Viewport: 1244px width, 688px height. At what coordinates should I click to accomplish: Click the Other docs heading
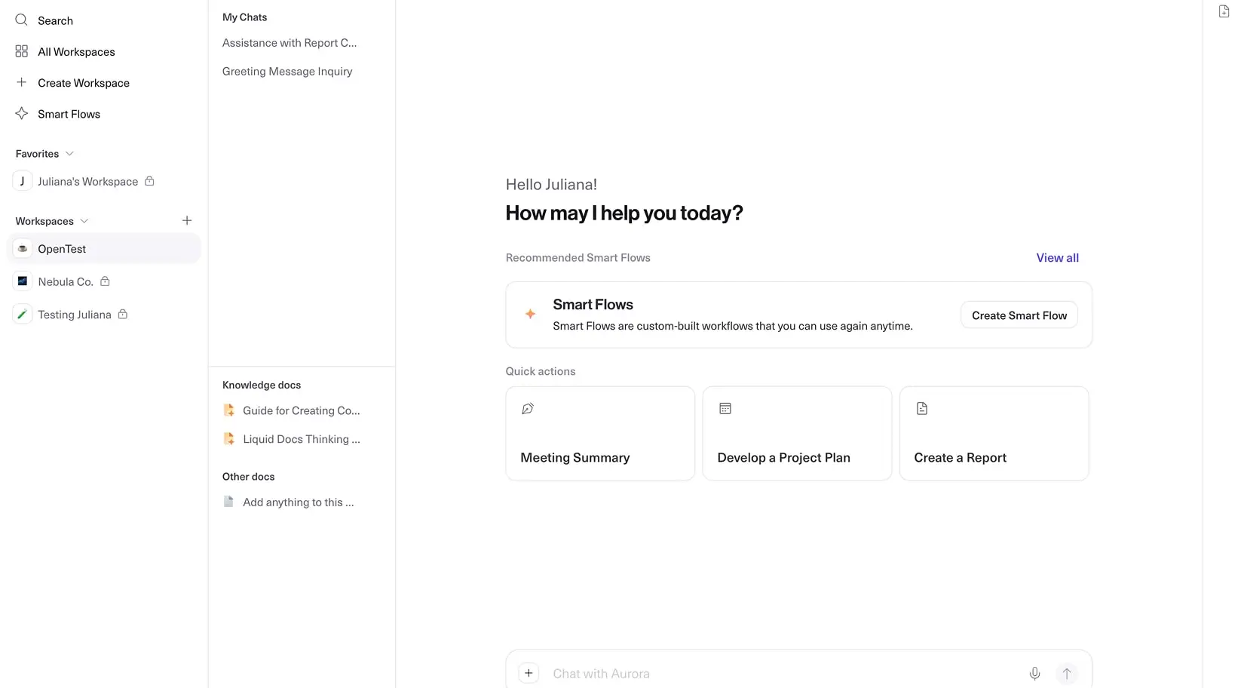[x=248, y=477]
